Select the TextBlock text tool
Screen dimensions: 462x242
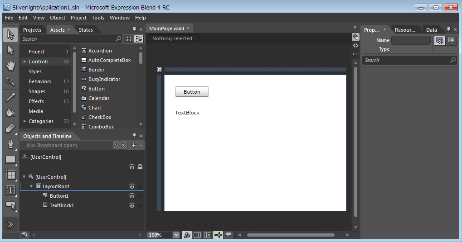(10, 190)
